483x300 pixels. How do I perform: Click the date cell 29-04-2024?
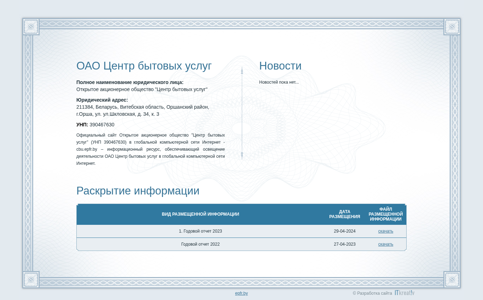point(345,231)
